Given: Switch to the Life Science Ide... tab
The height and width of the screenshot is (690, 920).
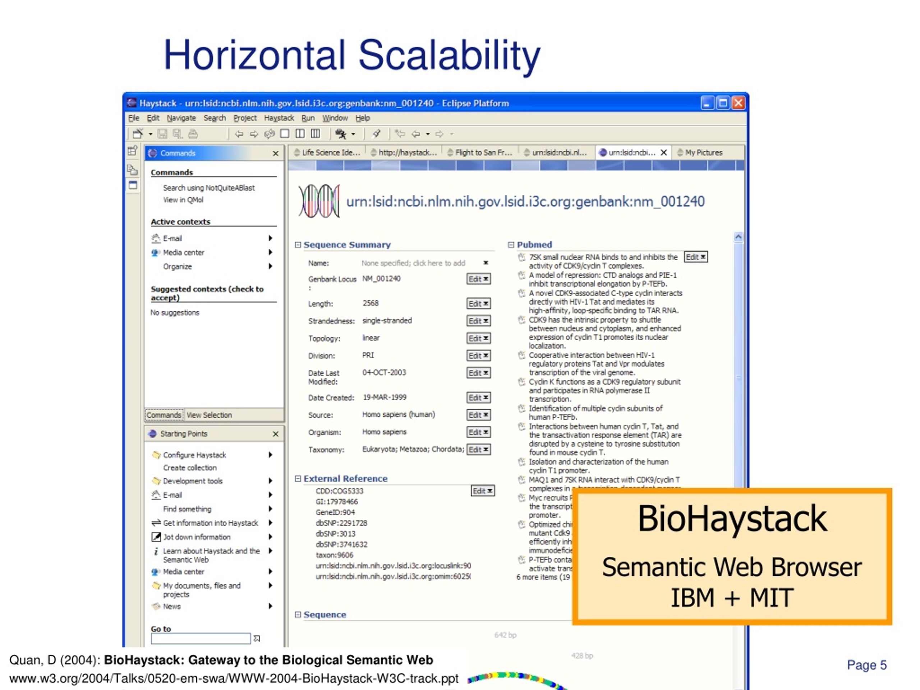Looking at the screenshot, I should point(327,153).
